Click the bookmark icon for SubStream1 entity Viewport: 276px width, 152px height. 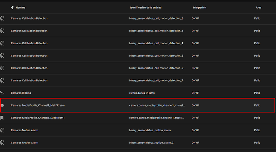[2, 118]
